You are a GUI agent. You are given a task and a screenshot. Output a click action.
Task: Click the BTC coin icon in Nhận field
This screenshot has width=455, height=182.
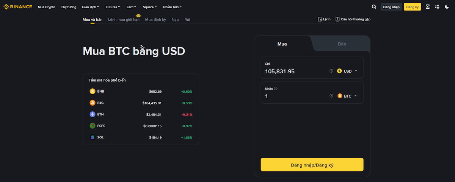point(340,96)
